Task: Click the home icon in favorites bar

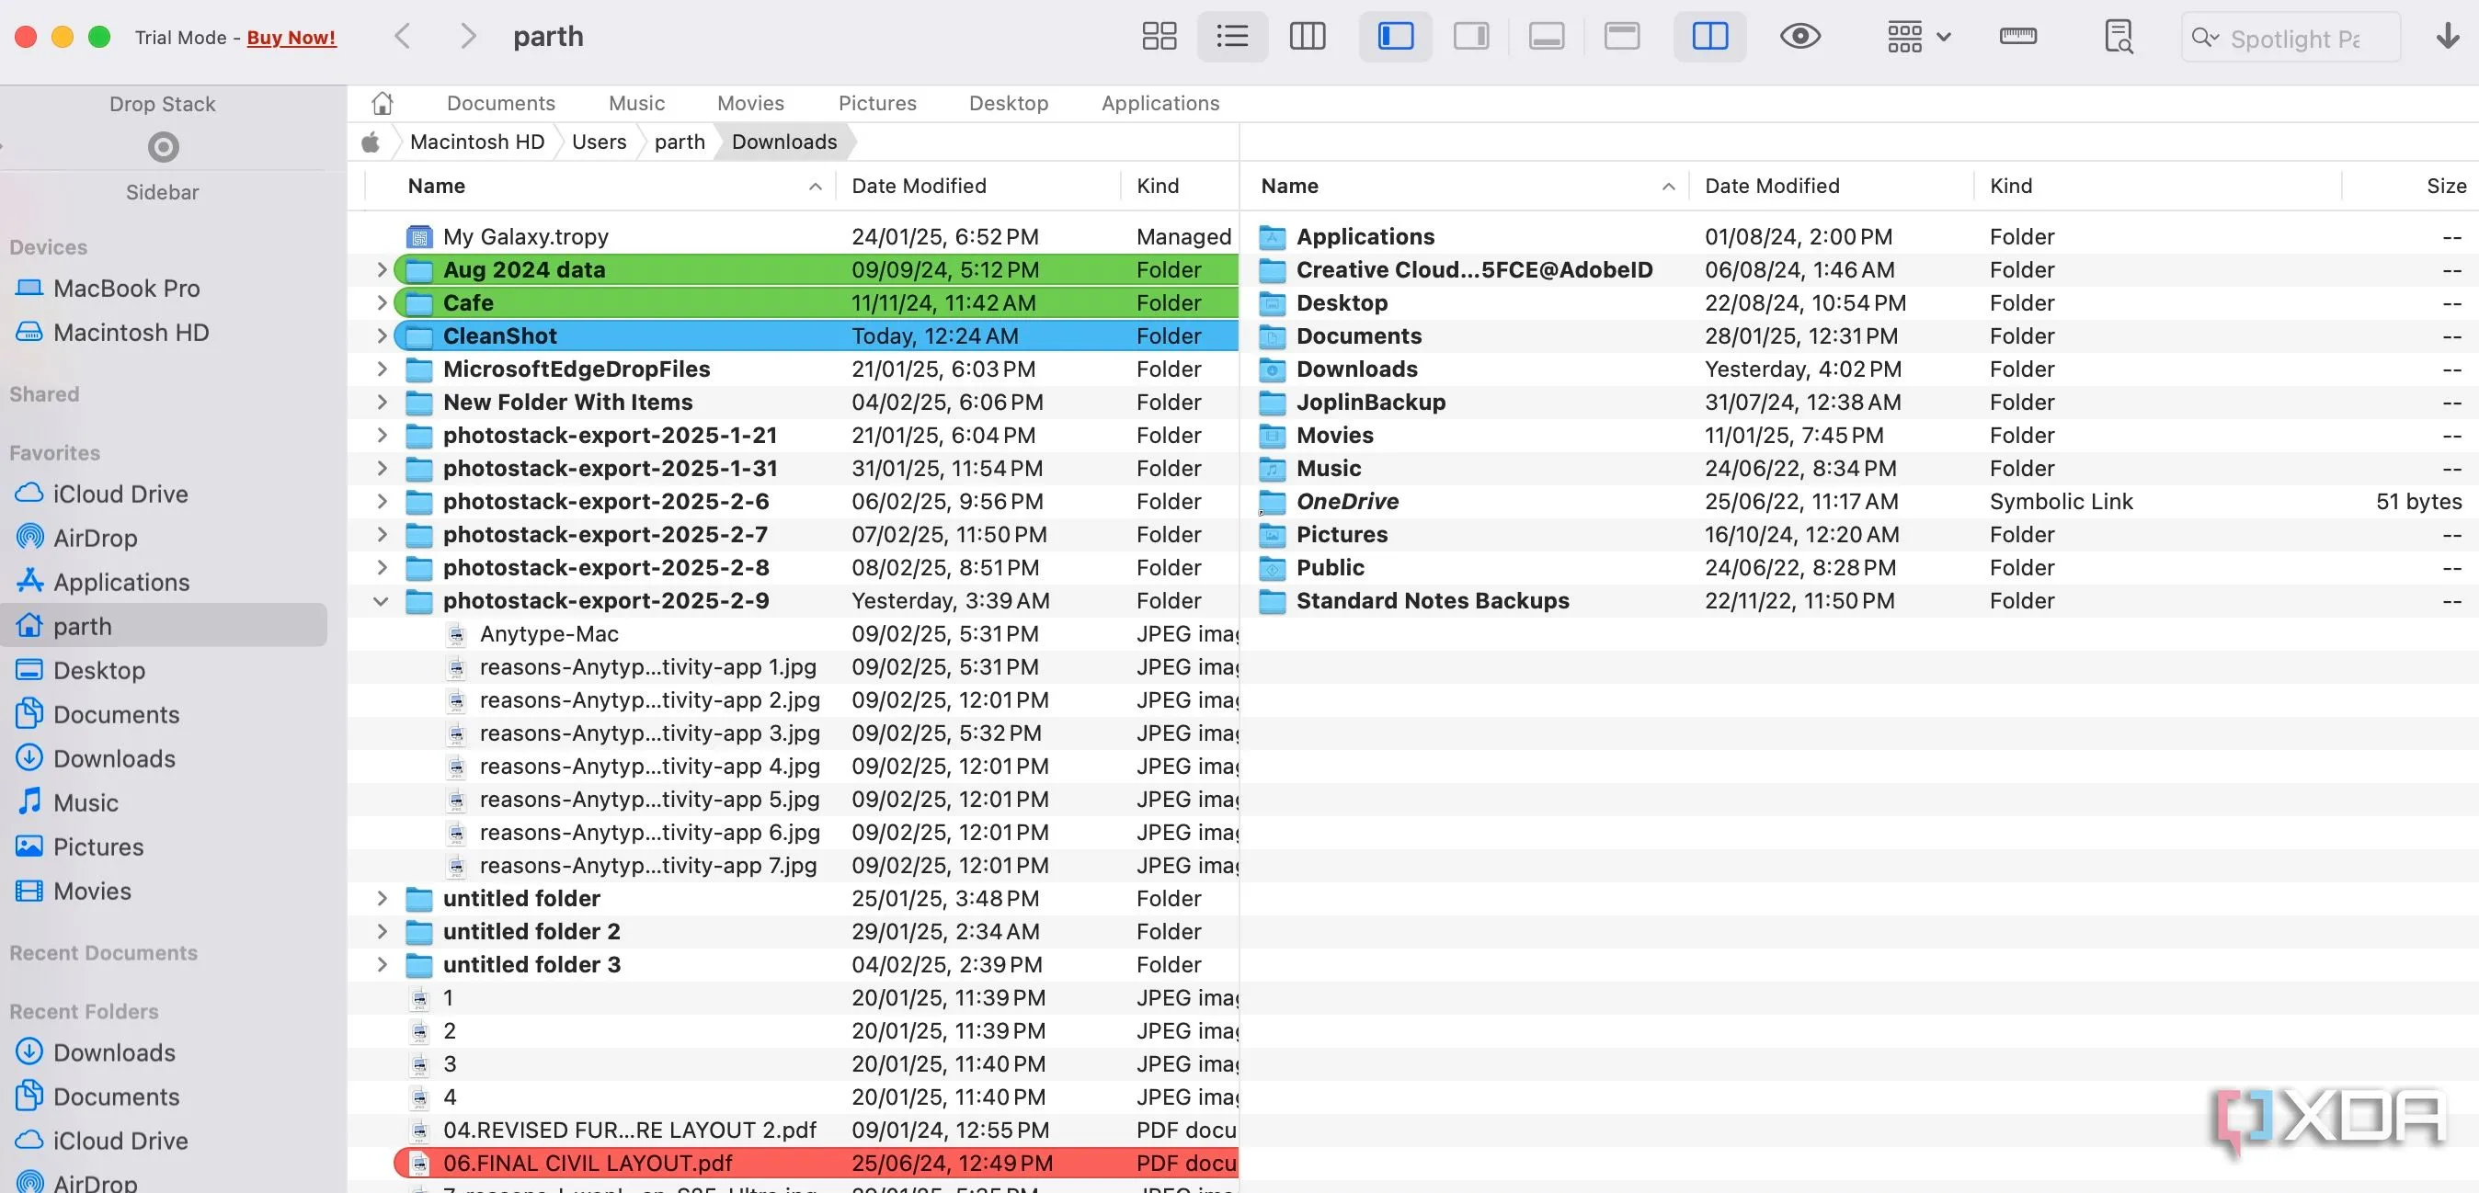Action: click(x=382, y=103)
